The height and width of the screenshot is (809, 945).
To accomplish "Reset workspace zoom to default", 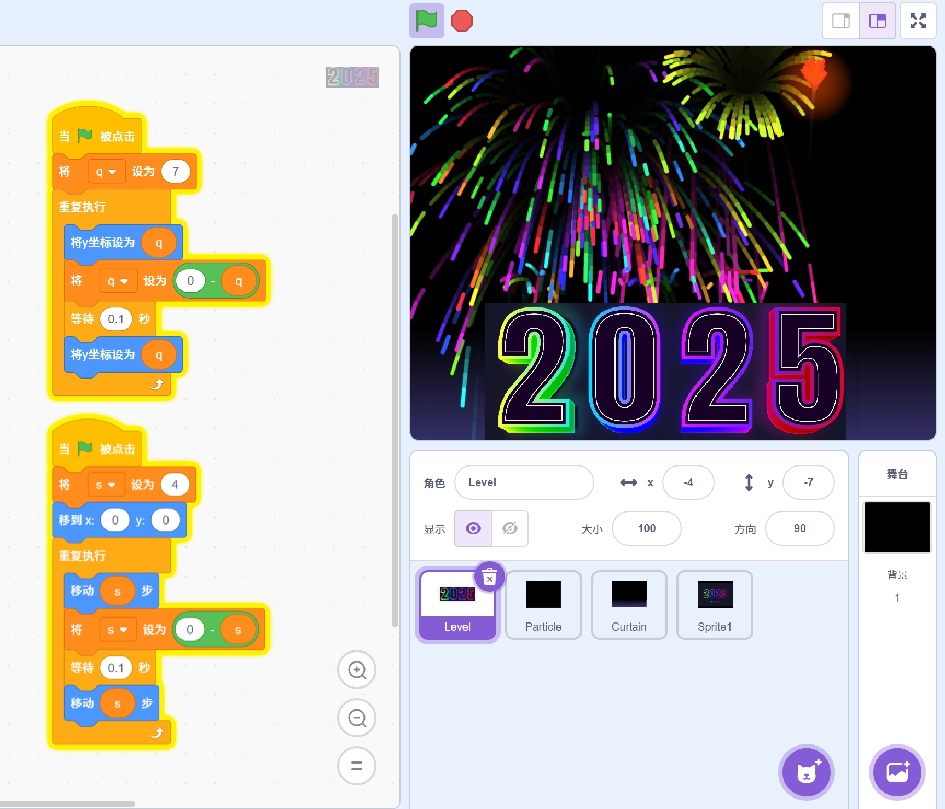I will pos(357,766).
